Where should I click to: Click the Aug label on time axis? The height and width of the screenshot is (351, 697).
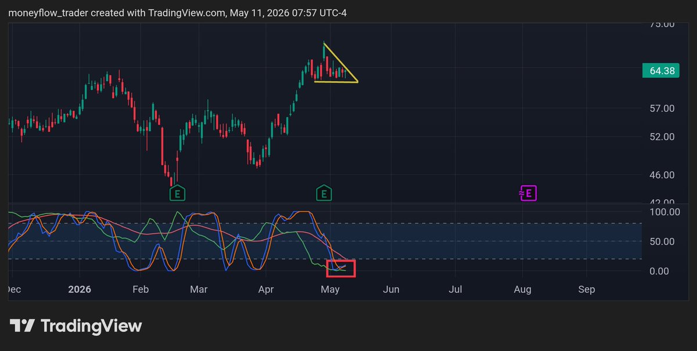click(523, 290)
